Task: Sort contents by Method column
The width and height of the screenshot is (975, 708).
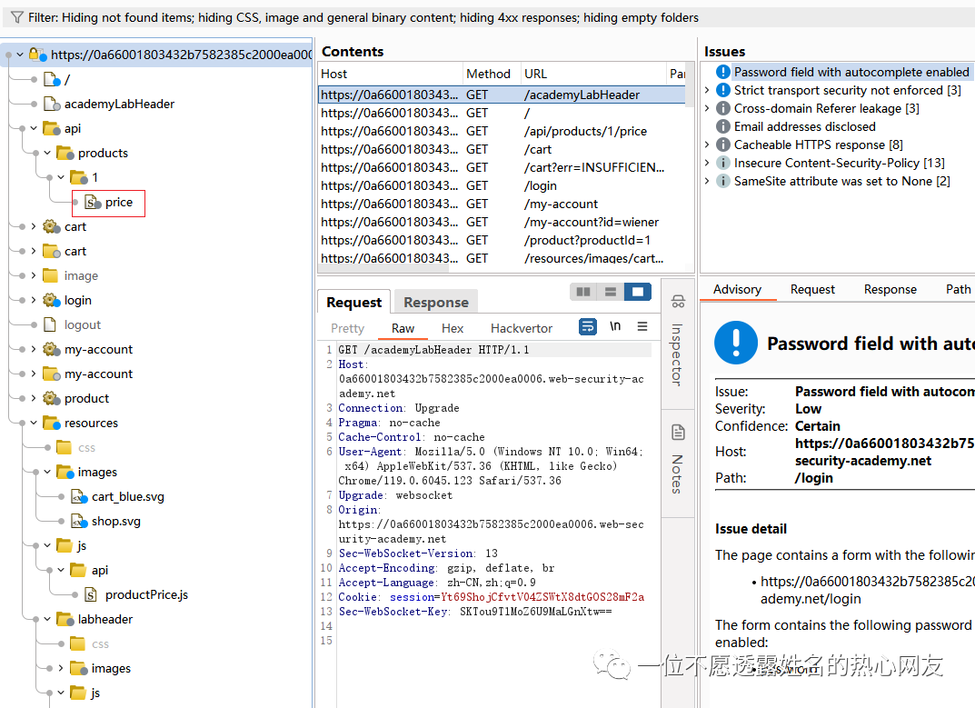Action: pyautogui.click(x=492, y=74)
